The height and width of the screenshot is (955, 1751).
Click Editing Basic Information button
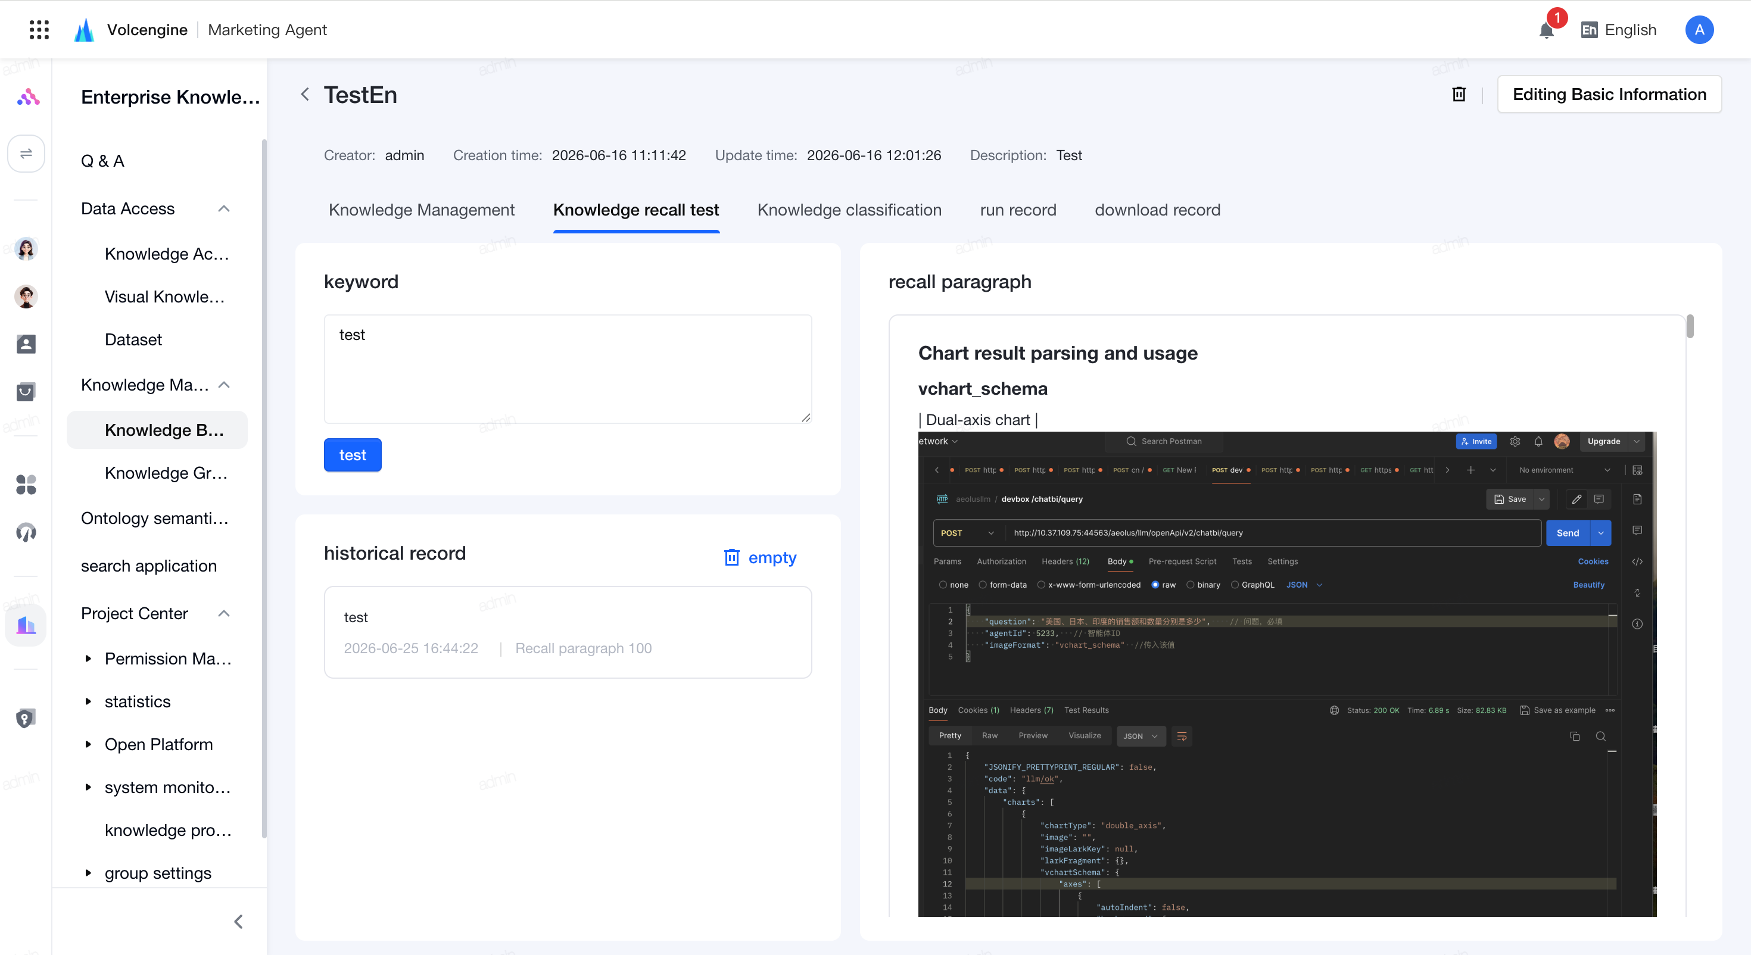click(1609, 95)
